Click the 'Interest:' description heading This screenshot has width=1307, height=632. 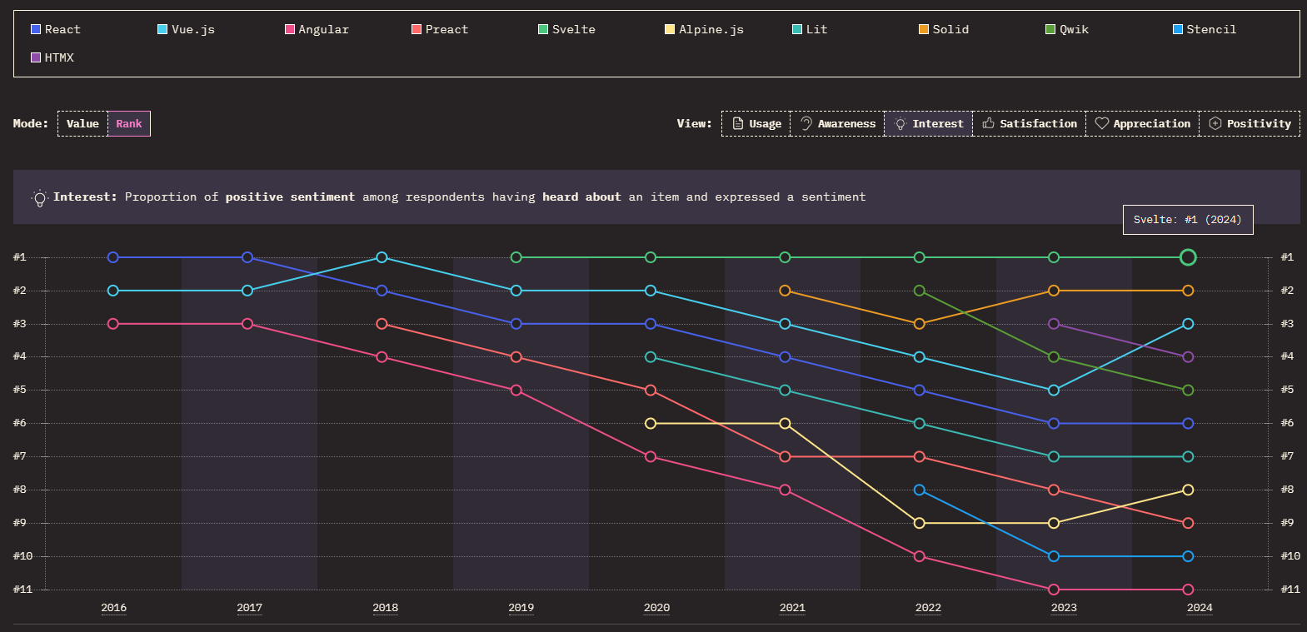click(x=85, y=197)
